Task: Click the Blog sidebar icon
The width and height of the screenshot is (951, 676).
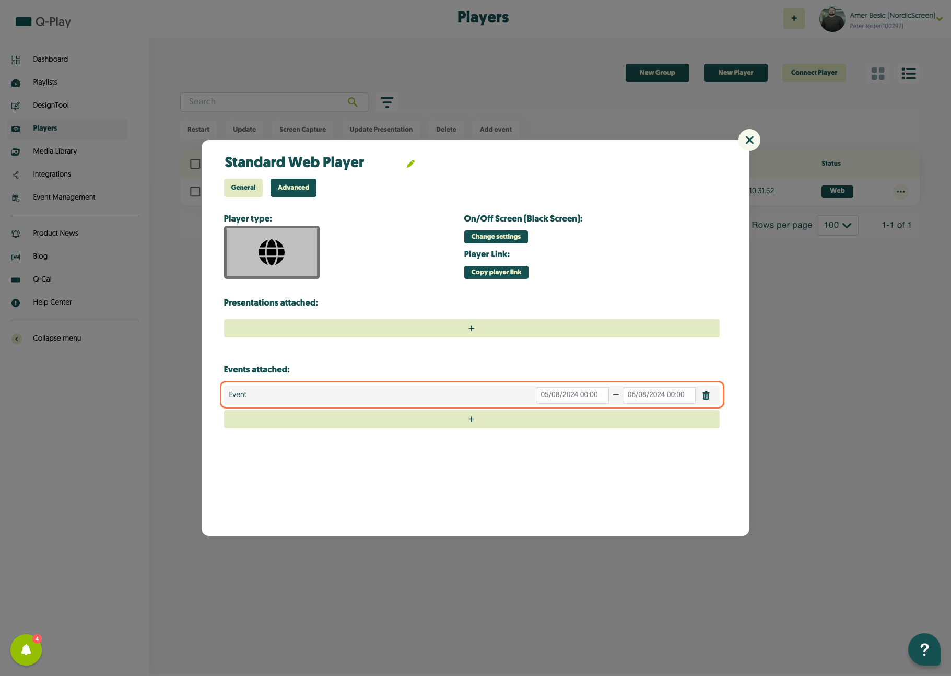Action: tap(16, 257)
